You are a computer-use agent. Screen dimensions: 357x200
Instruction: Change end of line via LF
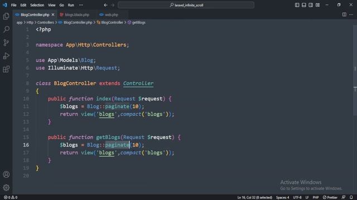[307, 197]
